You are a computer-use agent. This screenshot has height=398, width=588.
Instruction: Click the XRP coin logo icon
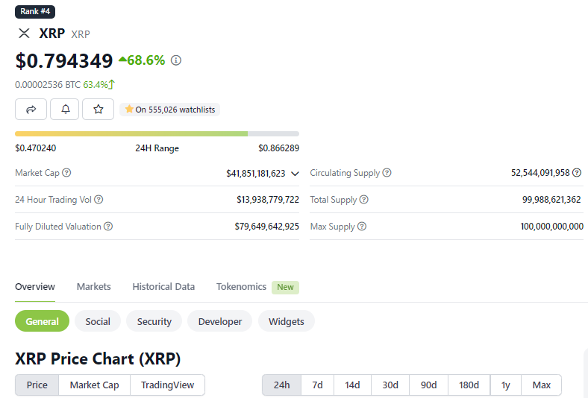[x=24, y=34]
